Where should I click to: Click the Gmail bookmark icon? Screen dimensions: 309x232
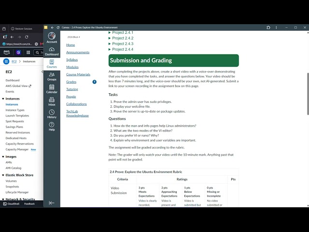(x=42, y=44)
